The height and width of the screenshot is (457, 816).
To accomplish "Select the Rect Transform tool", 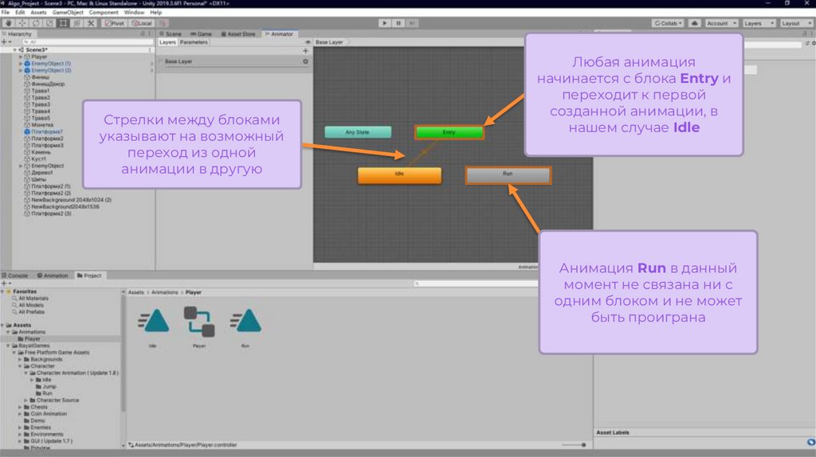I will pyautogui.click(x=63, y=23).
